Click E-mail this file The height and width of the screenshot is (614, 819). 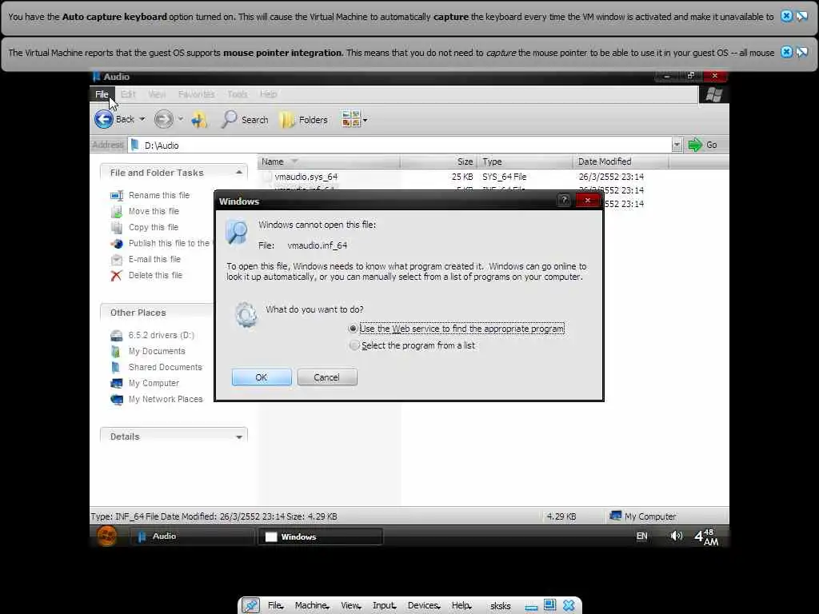click(x=154, y=259)
